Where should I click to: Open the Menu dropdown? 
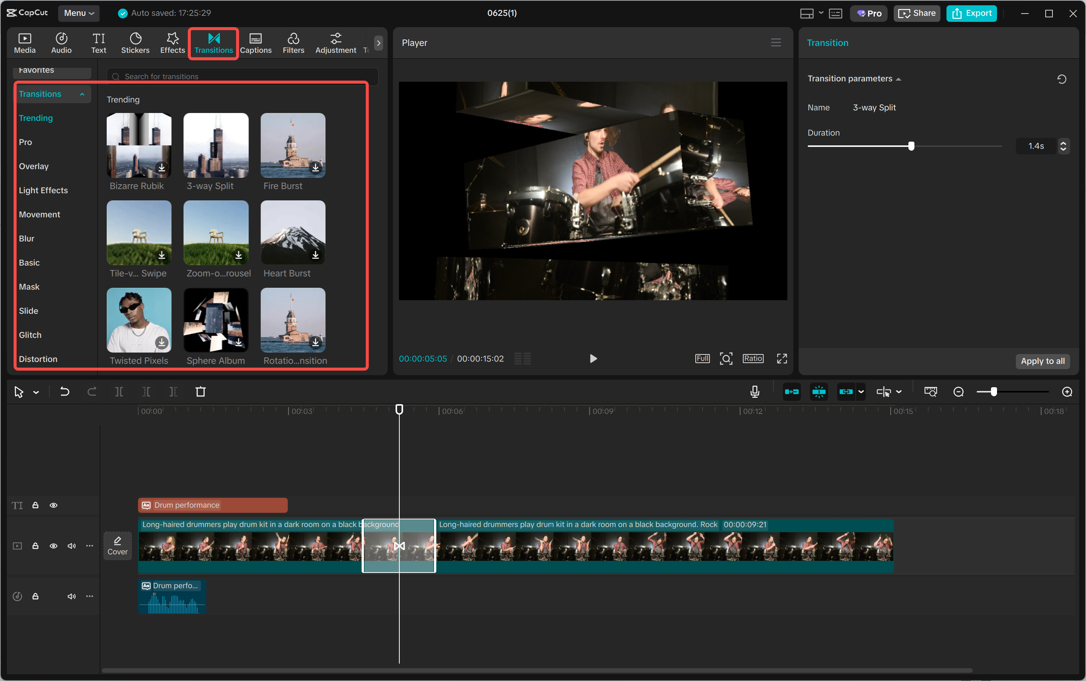[x=79, y=13]
